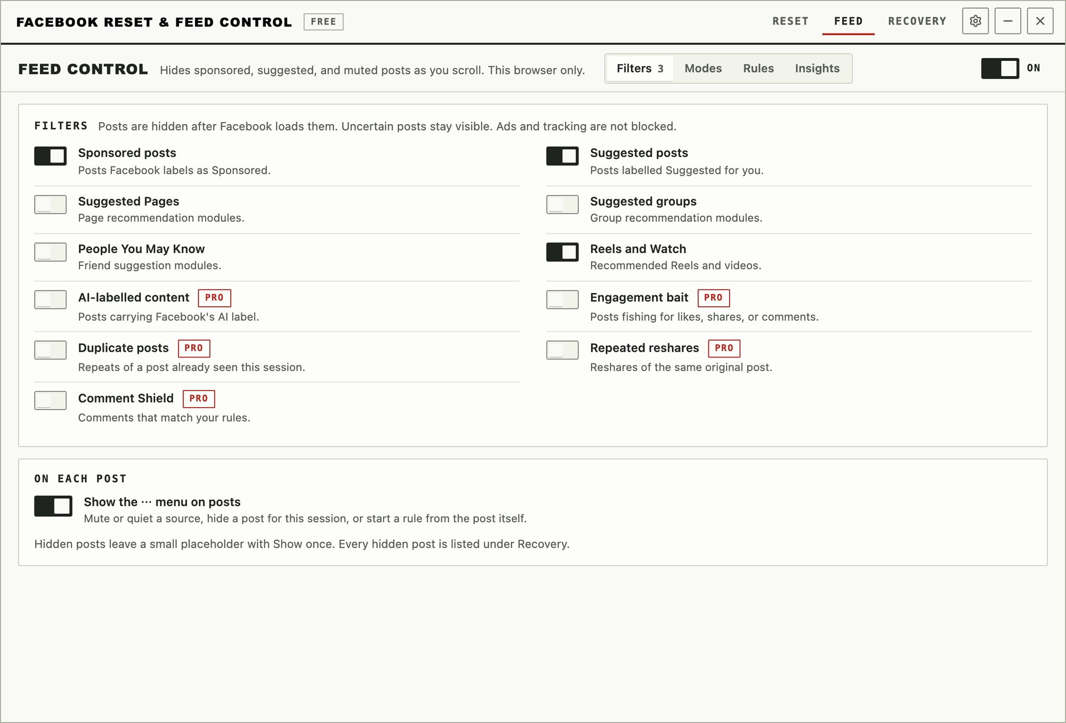
Task: Toggle the AI-labelled content filter
Action: tap(51, 299)
